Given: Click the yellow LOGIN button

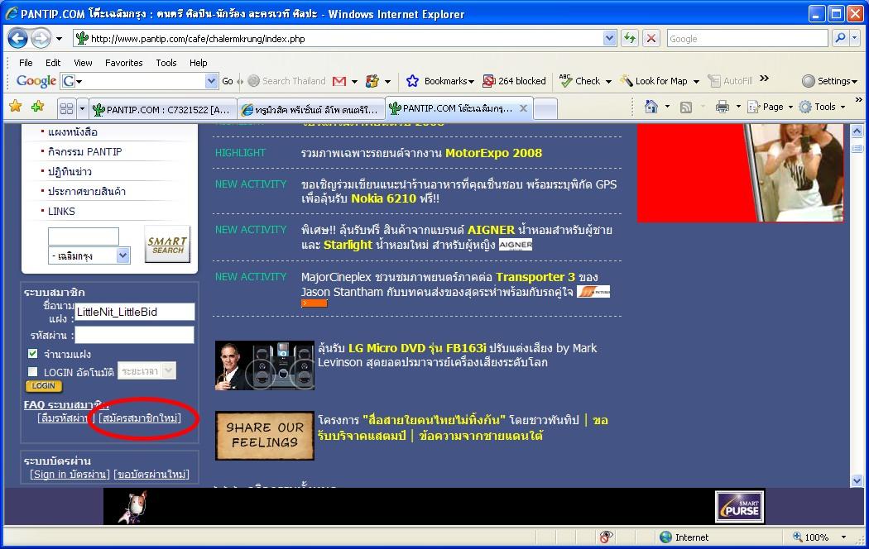Looking at the screenshot, I should coord(43,386).
